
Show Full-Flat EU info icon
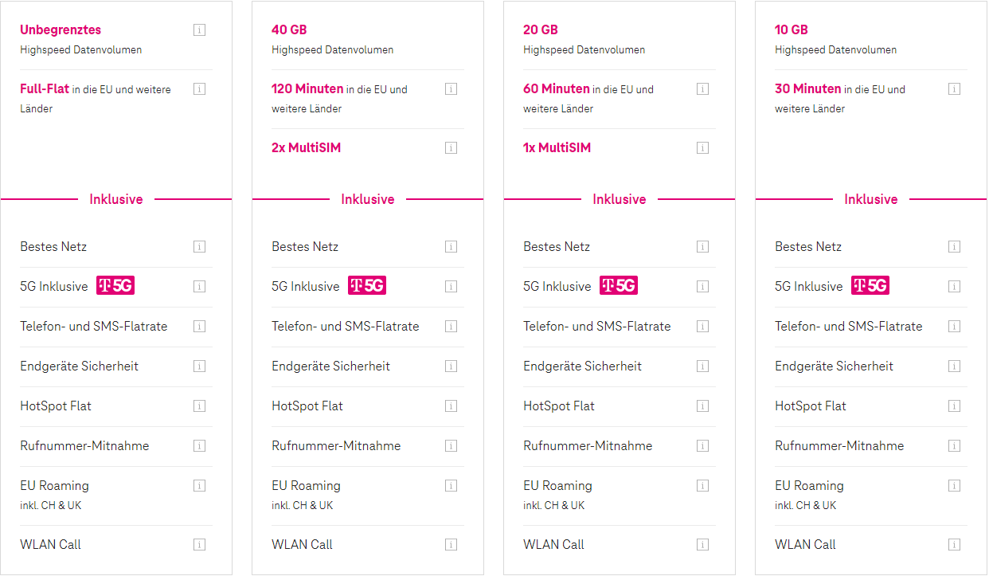point(199,88)
